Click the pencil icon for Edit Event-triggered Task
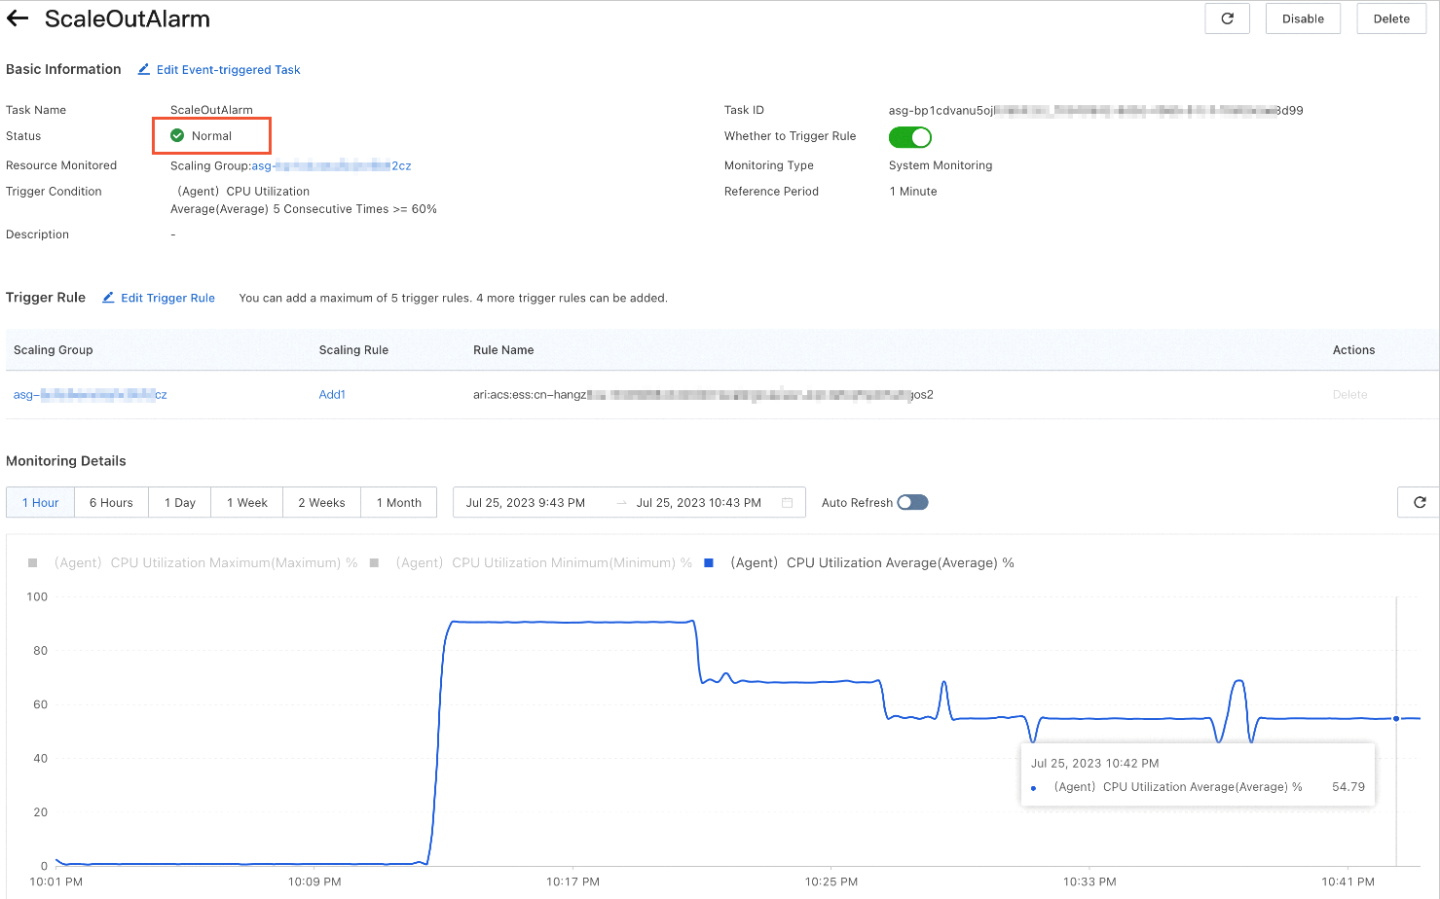The image size is (1440, 899). pos(144,69)
